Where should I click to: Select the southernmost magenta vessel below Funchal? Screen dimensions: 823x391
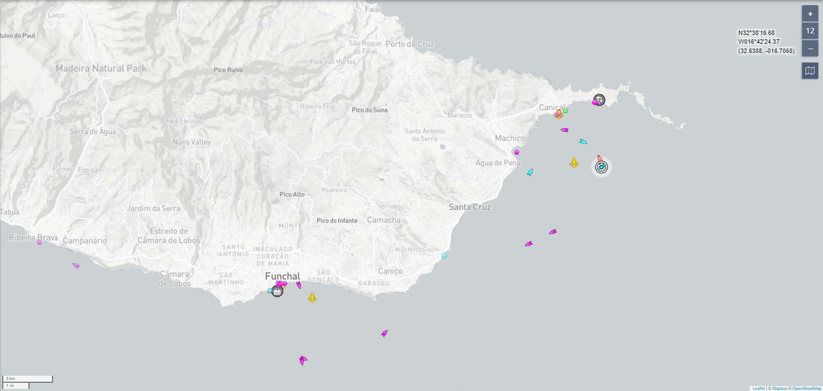coord(302,360)
